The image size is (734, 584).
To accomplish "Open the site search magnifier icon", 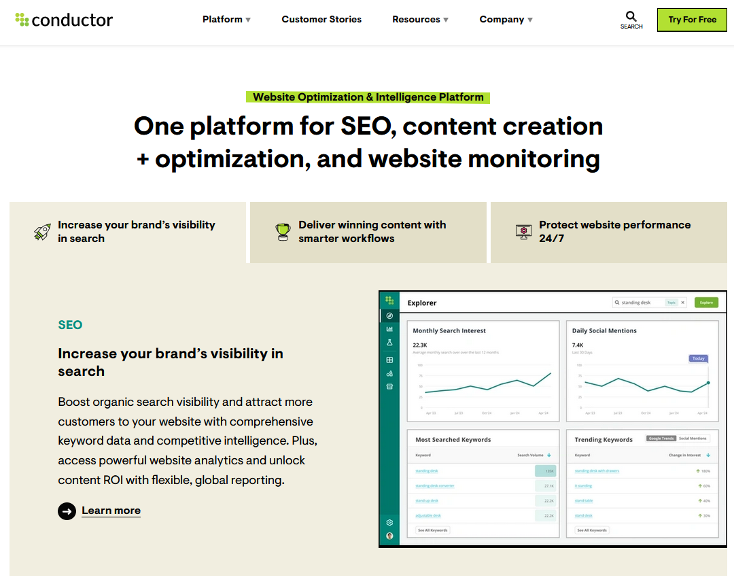I will [x=631, y=16].
